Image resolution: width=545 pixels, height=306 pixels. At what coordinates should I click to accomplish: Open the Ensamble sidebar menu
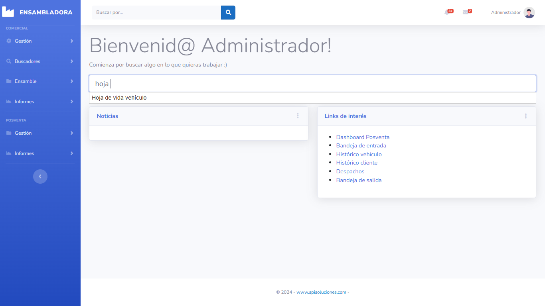pyautogui.click(x=40, y=81)
